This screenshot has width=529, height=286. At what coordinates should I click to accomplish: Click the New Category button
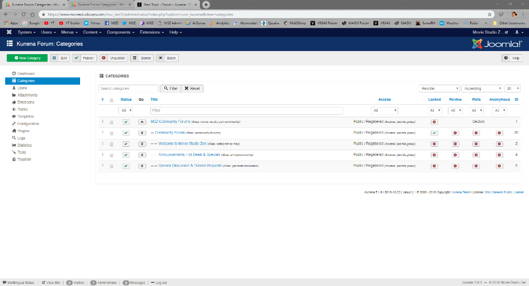click(x=27, y=58)
